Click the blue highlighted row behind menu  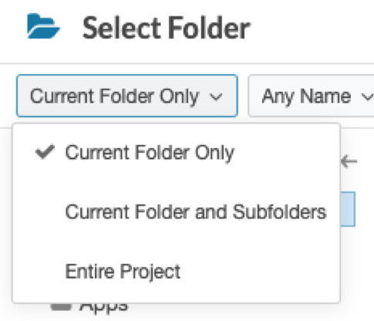348,209
